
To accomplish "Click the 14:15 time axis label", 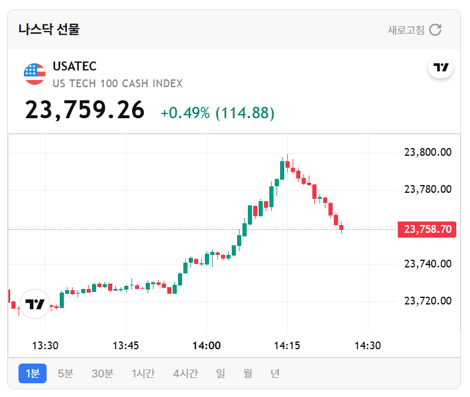I will tap(287, 346).
